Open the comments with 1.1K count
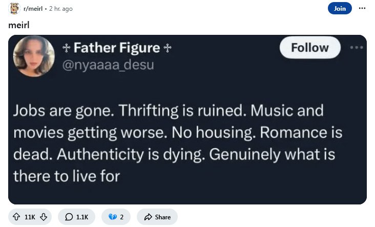Screen dimensions: 375x227 tap(76, 217)
